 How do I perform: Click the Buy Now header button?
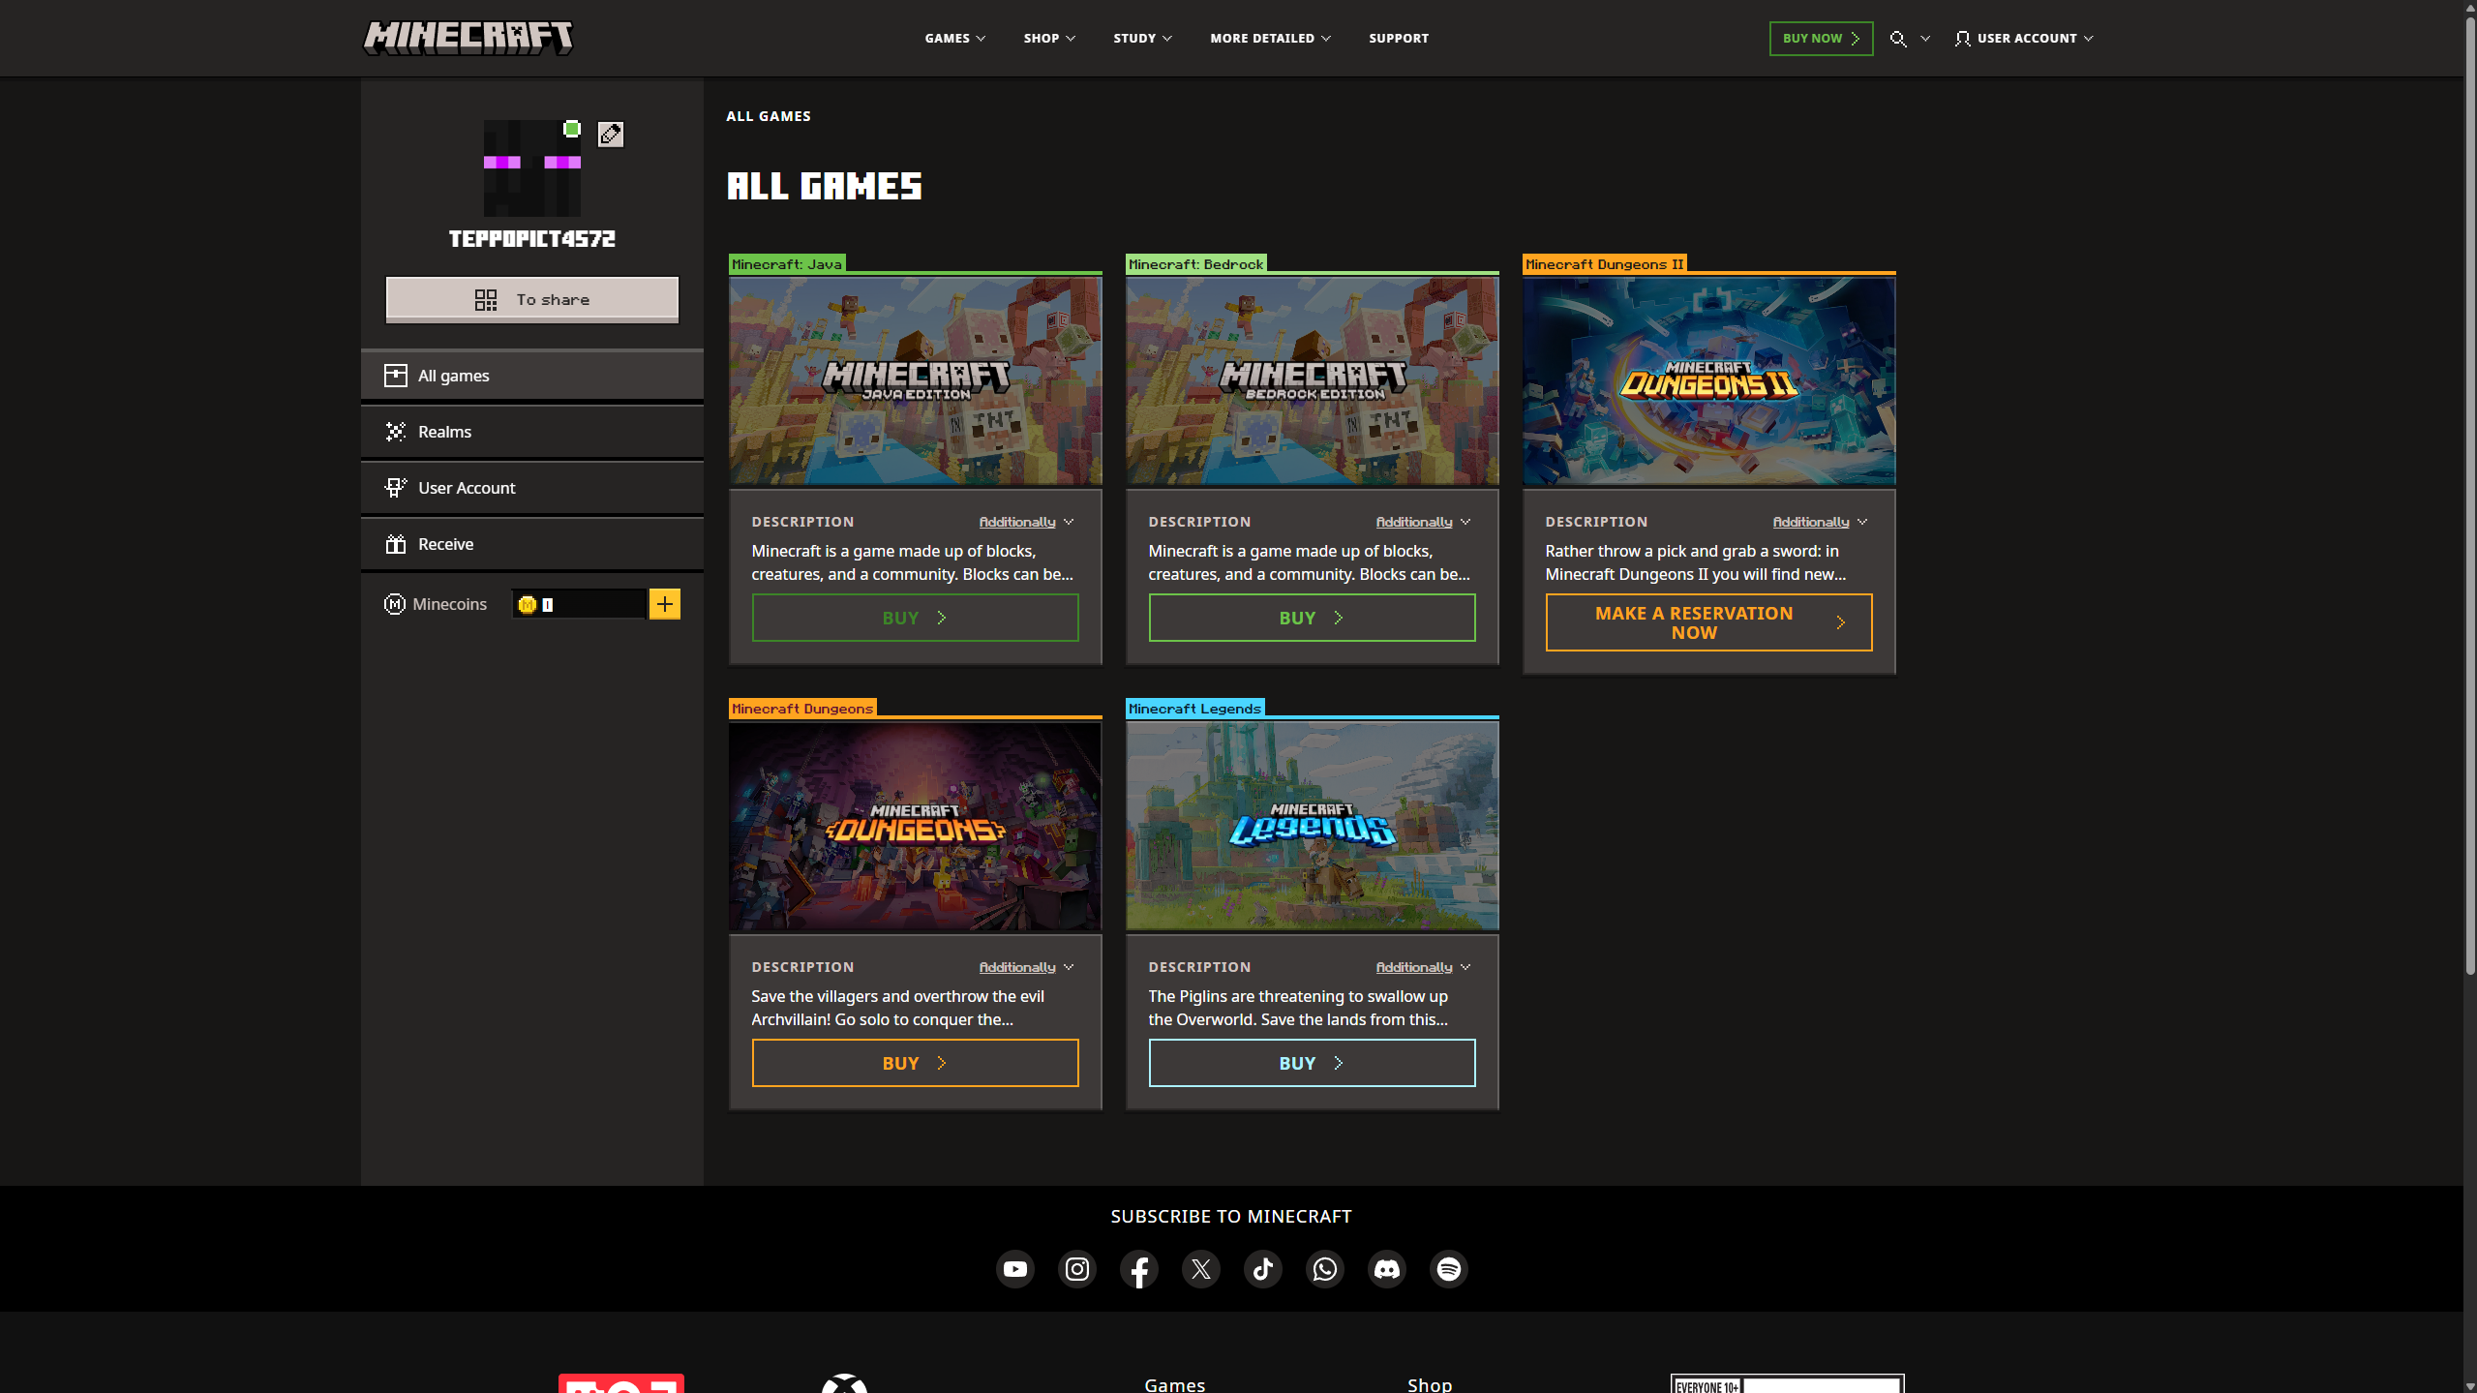coord(1821,39)
